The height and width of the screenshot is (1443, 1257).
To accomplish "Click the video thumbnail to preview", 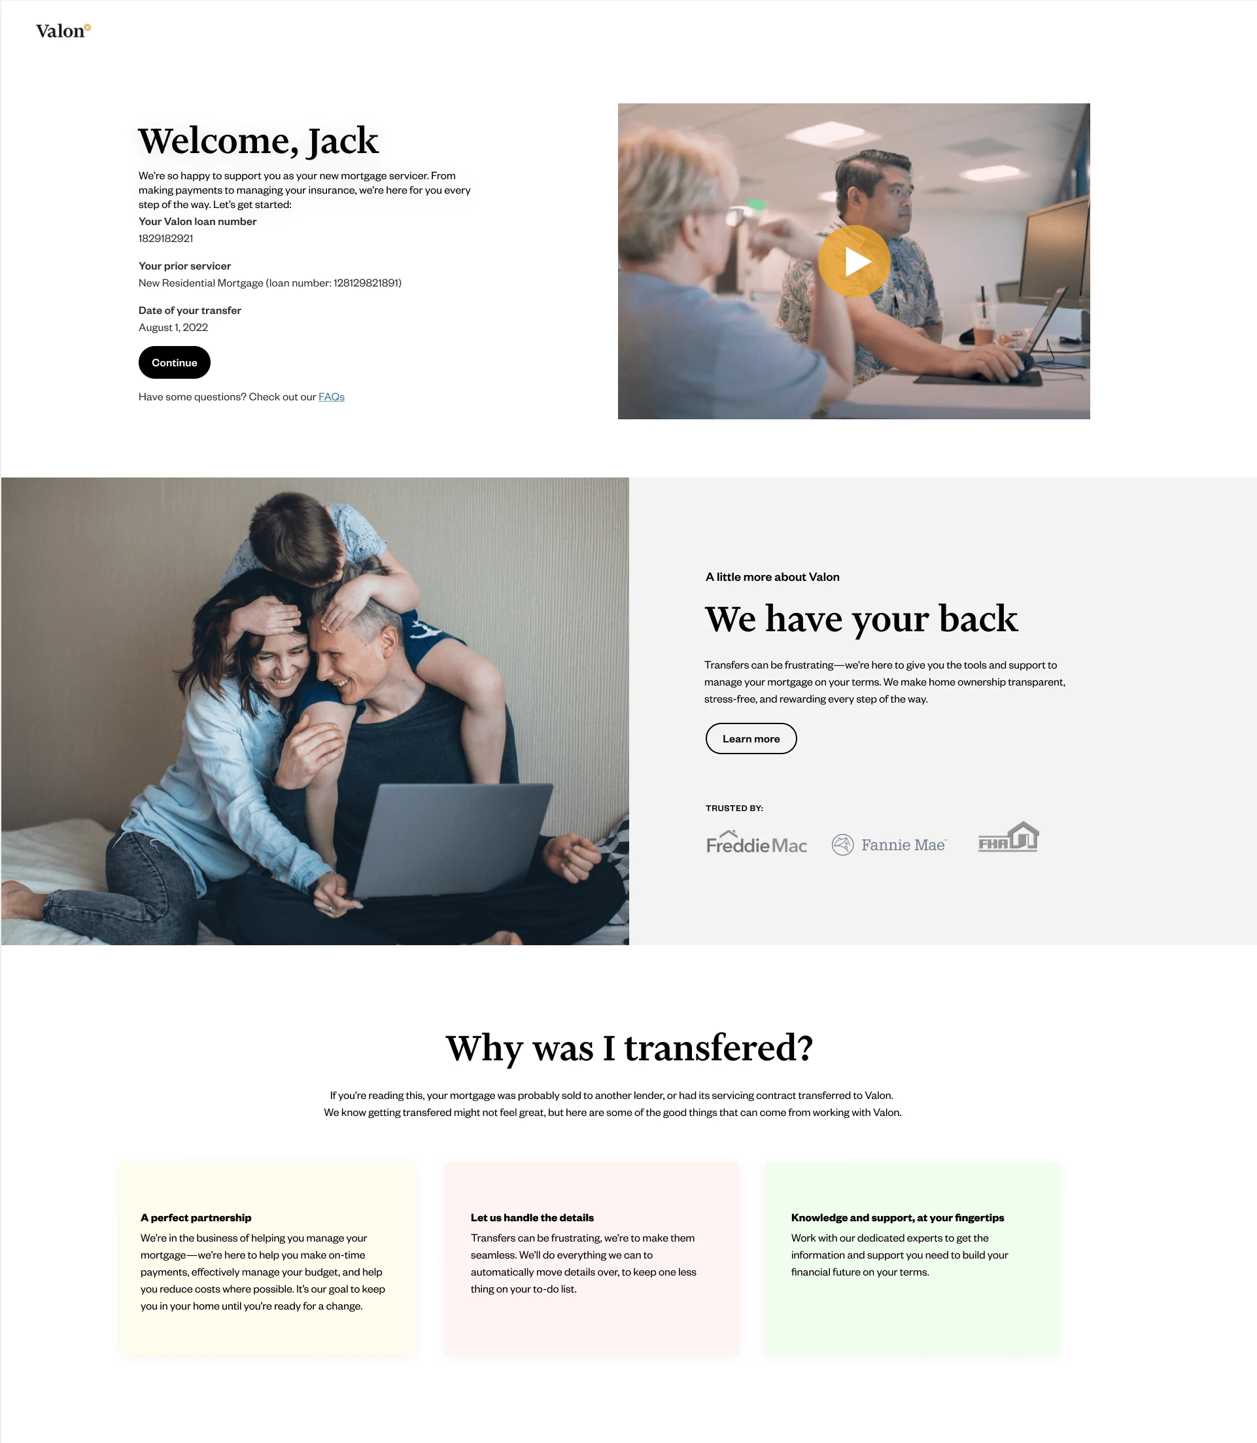I will pyautogui.click(x=855, y=262).
